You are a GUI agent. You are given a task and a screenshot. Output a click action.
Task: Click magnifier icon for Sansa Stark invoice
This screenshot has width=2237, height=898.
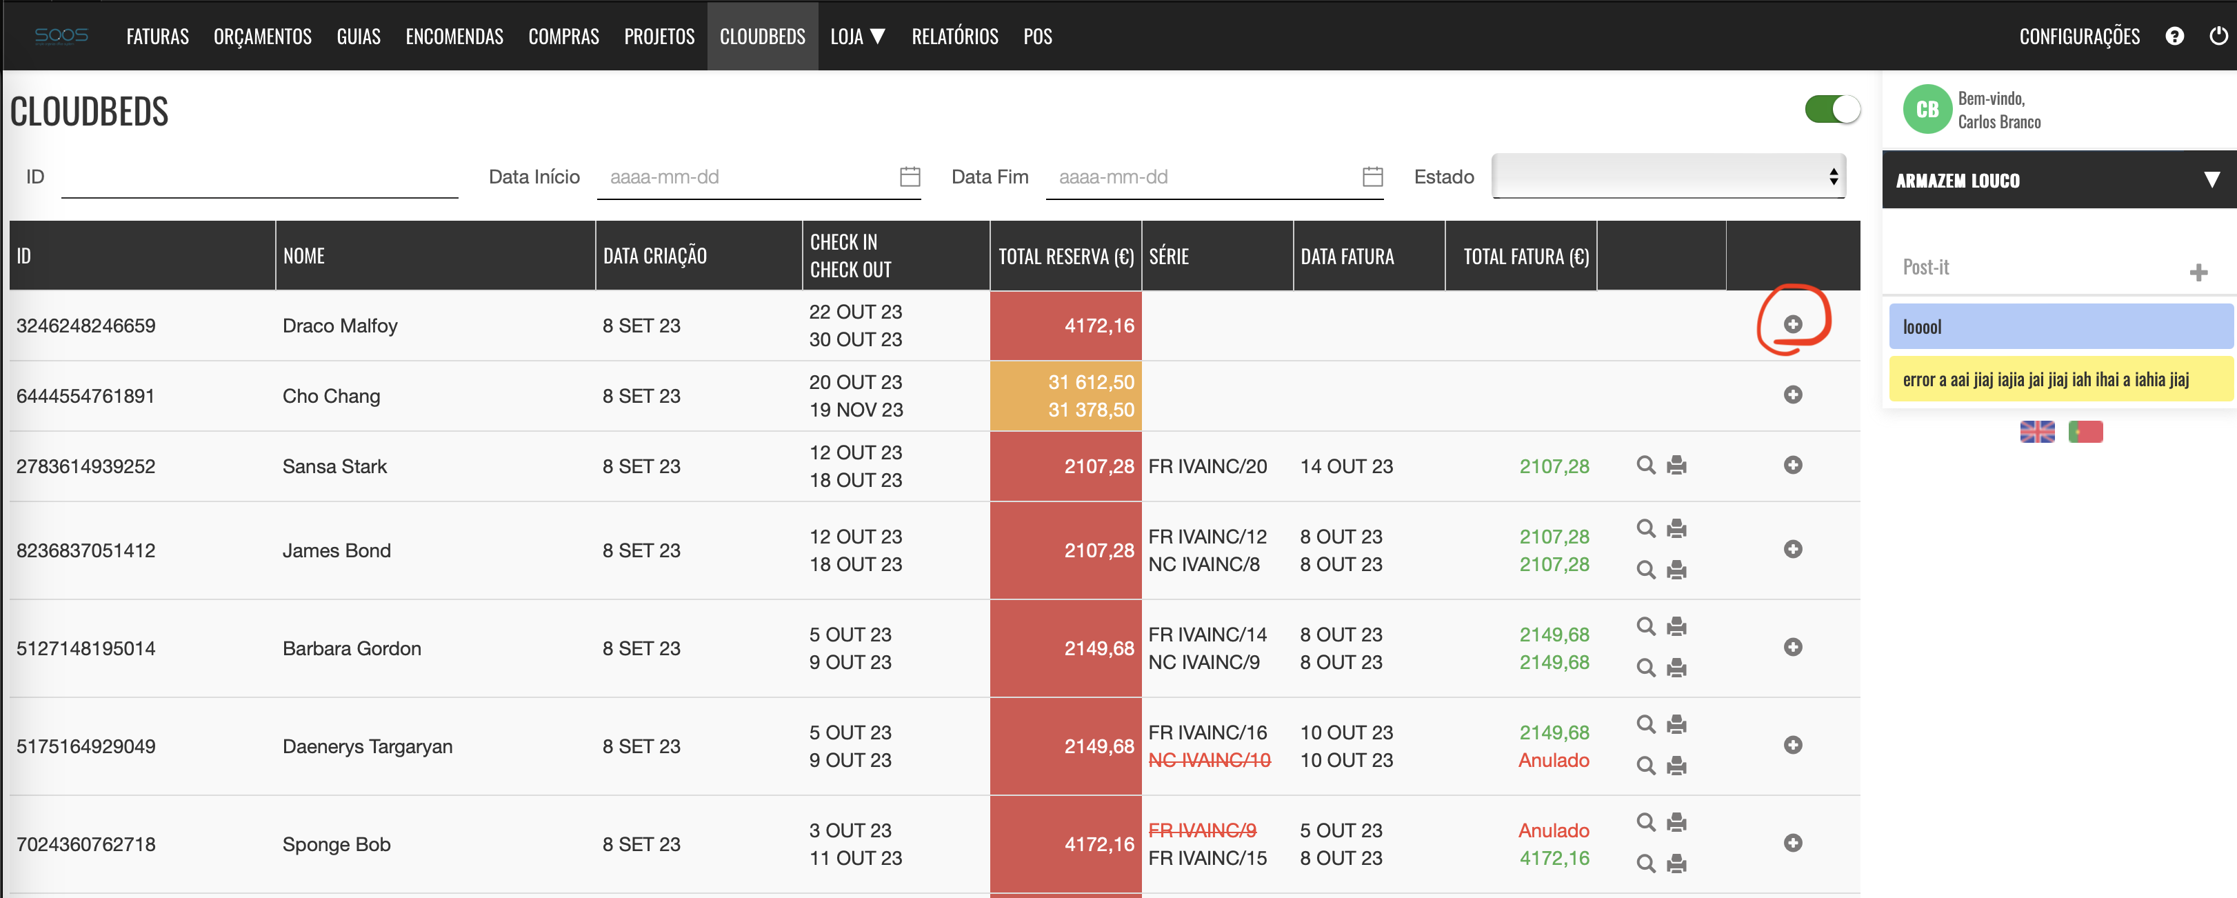[x=1645, y=465]
